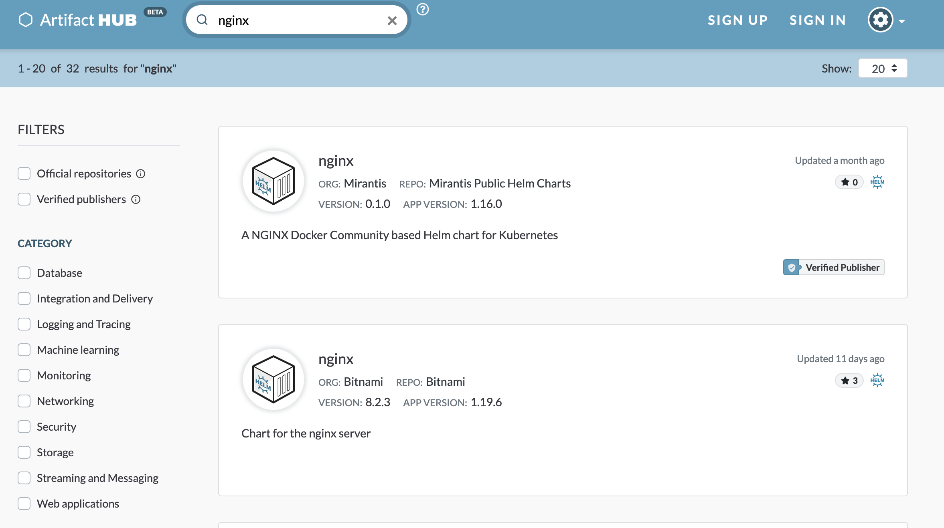Click the NGINX Docker Community chart description
The image size is (944, 528).
click(399, 235)
